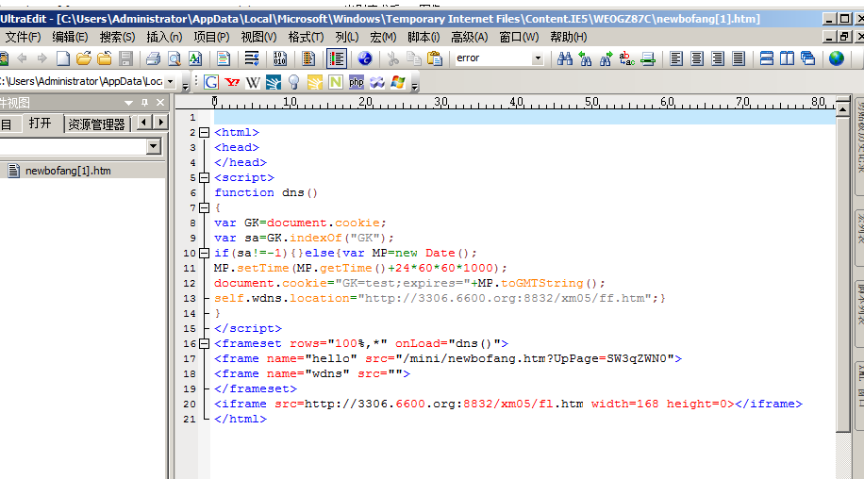
Task: Open web toolbar options dropdown arrow
Action: click(415, 85)
